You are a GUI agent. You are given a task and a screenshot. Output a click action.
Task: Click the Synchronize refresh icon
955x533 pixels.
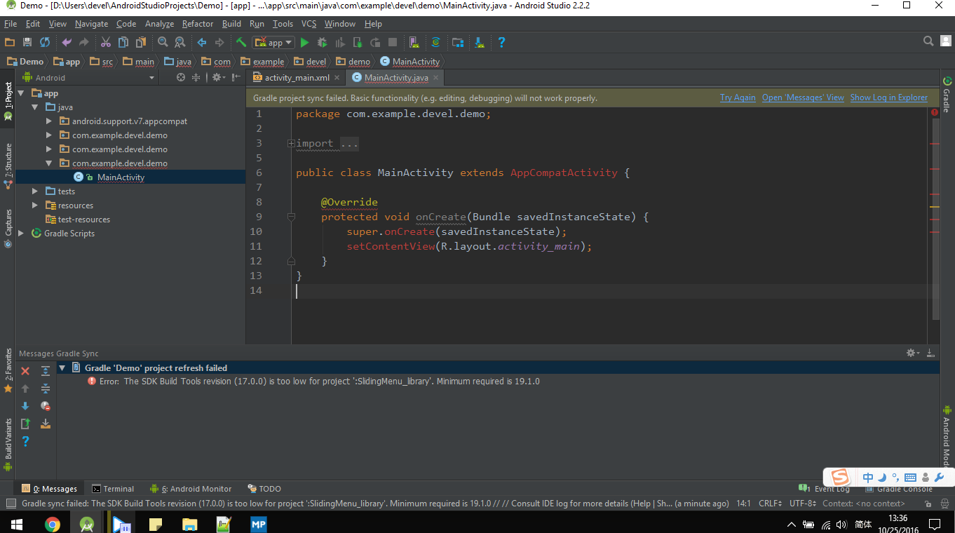(45, 42)
